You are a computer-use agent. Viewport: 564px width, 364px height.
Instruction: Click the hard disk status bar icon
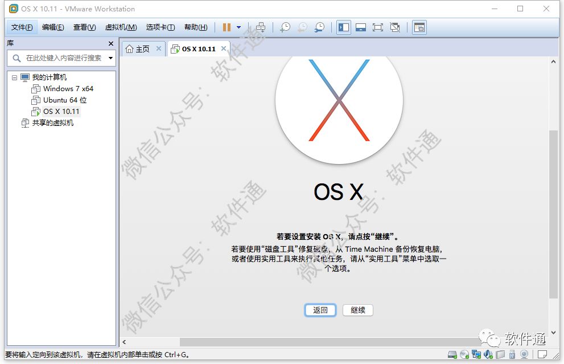tap(452, 355)
